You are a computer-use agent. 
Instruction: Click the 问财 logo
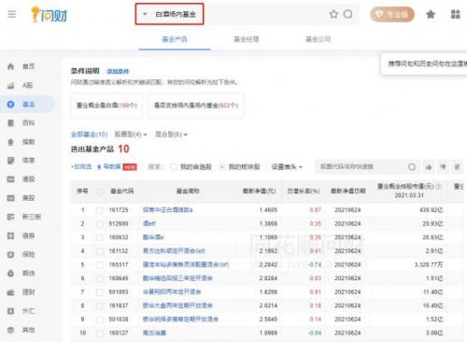49,15
